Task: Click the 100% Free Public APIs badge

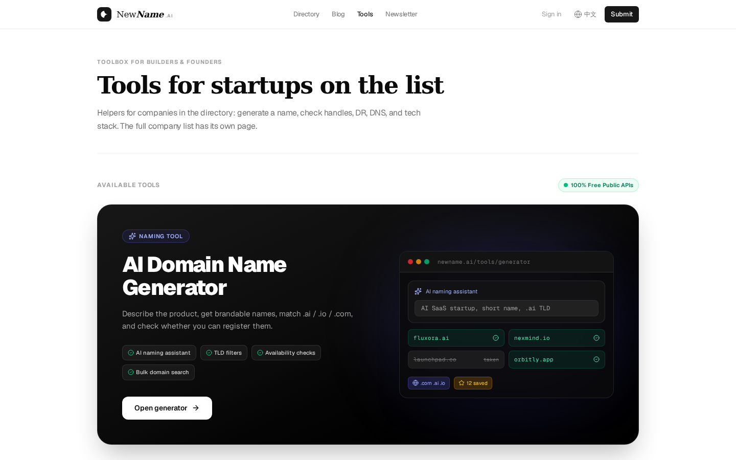Action: [x=599, y=185]
